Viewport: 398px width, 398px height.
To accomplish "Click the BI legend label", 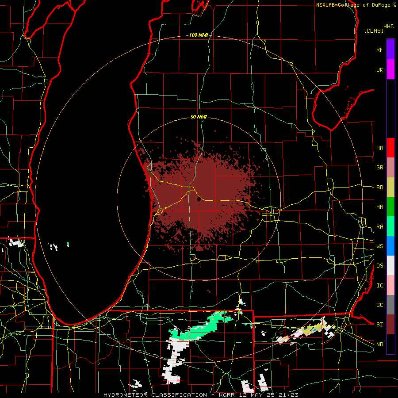I will [379, 325].
